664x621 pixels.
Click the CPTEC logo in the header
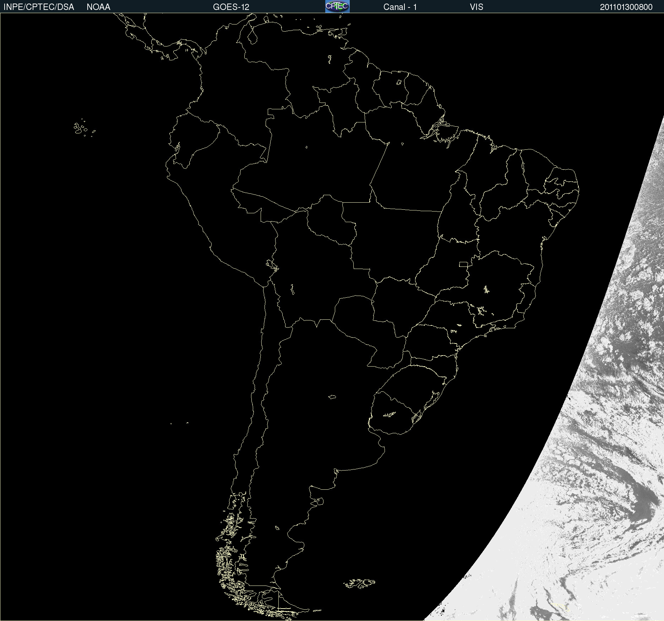pos(337,6)
